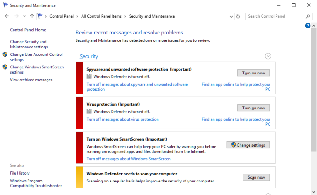317x195 pixels.
Task: Open the blue Help question mark
Action: 308,26
